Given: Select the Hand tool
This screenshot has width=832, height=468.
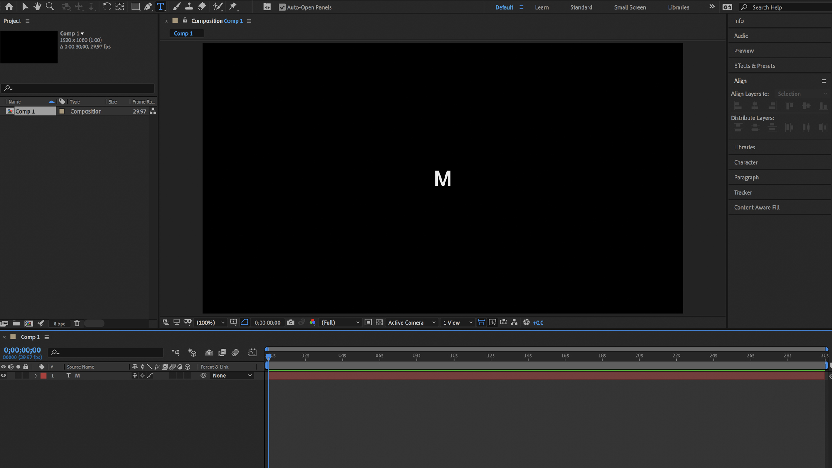Looking at the screenshot, I should tap(37, 6).
